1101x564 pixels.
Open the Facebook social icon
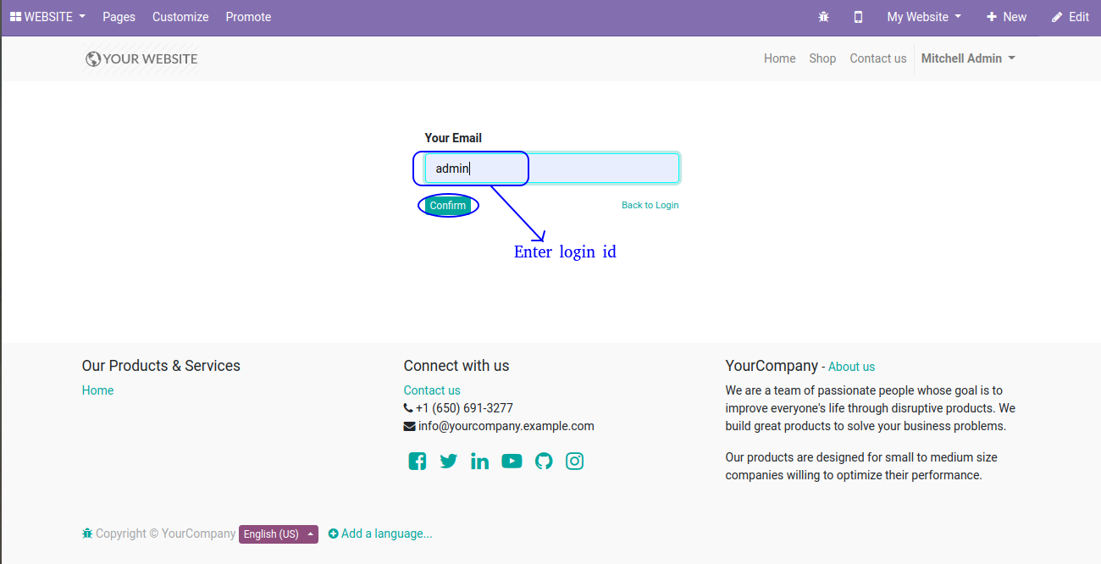(418, 461)
